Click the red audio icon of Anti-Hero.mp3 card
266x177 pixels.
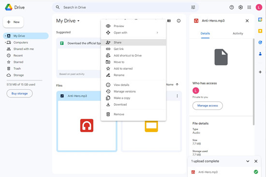tap(87, 126)
